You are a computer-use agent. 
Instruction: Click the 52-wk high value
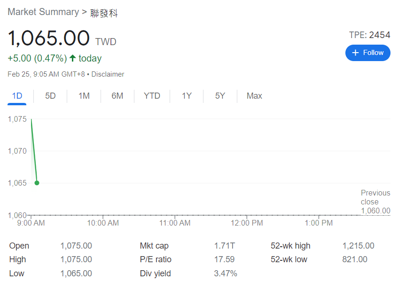click(x=358, y=246)
